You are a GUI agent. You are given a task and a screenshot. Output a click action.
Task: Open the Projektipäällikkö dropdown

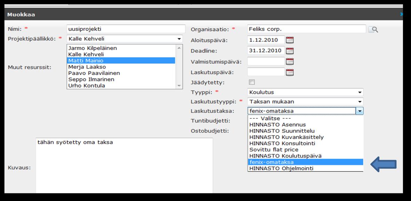coord(125,39)
